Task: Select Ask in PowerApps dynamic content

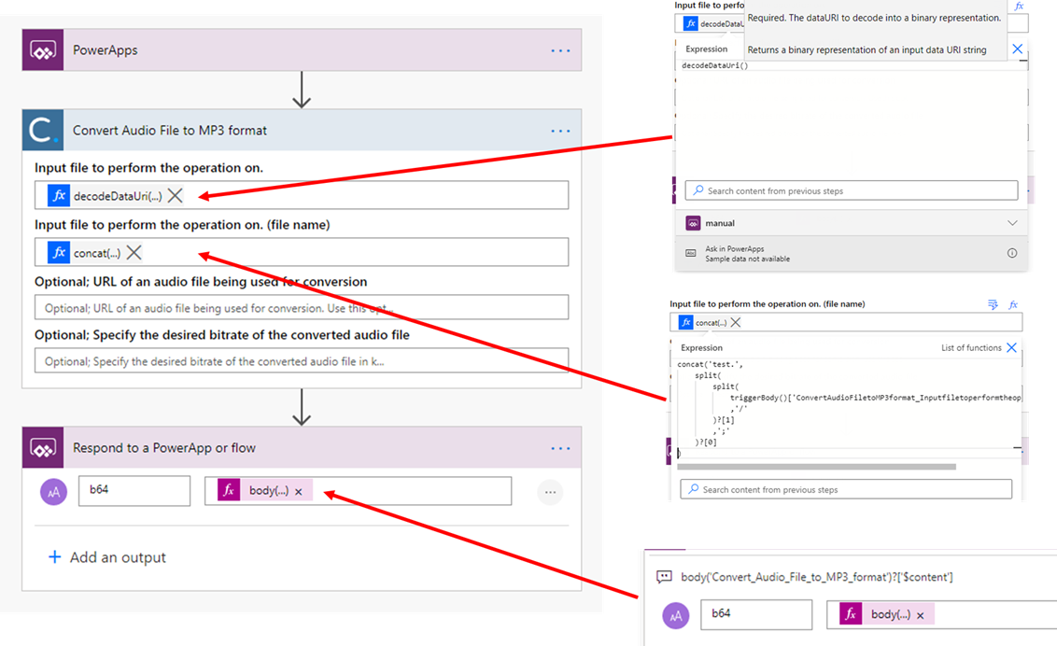Action: [x=851, y=253]
